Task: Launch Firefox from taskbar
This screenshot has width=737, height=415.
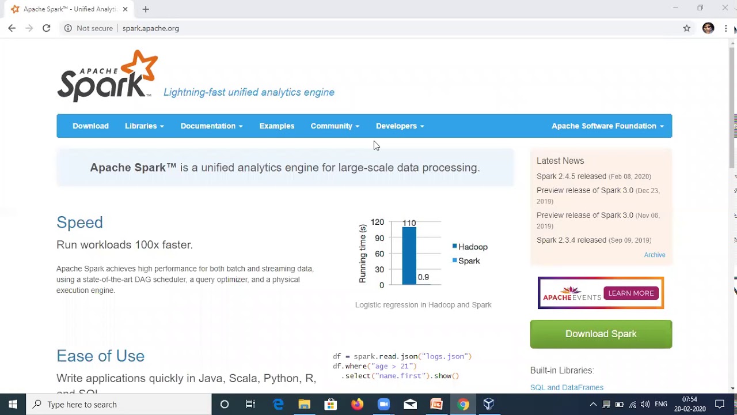Action: click(x=357, y=404)
